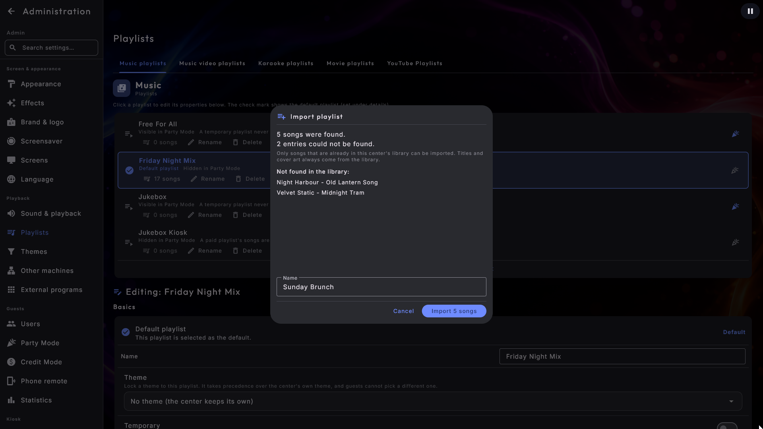Click the Default link at right
This screenshot has height=429, width=763.
coord(734,332)
